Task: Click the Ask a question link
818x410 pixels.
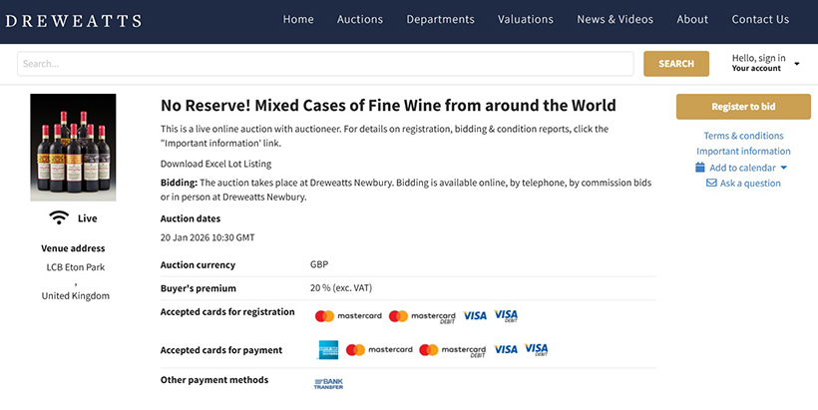Action: click(x=750, y=184)
